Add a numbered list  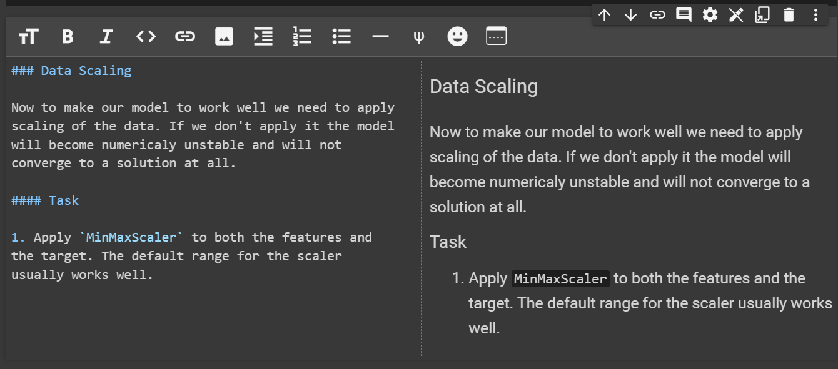[302, 37]
